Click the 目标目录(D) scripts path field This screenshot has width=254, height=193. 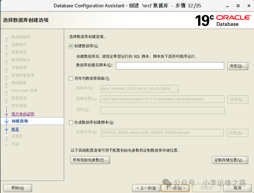(162, 132)
